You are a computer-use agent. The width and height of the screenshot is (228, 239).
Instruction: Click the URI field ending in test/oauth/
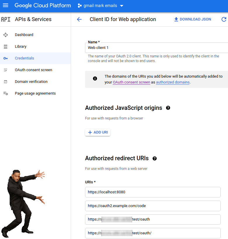[x=153, y=233]
